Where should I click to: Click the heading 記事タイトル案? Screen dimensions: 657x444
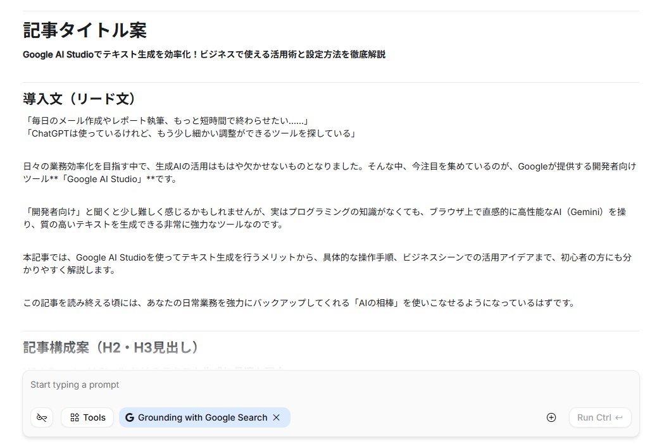[x=85, y=30]
